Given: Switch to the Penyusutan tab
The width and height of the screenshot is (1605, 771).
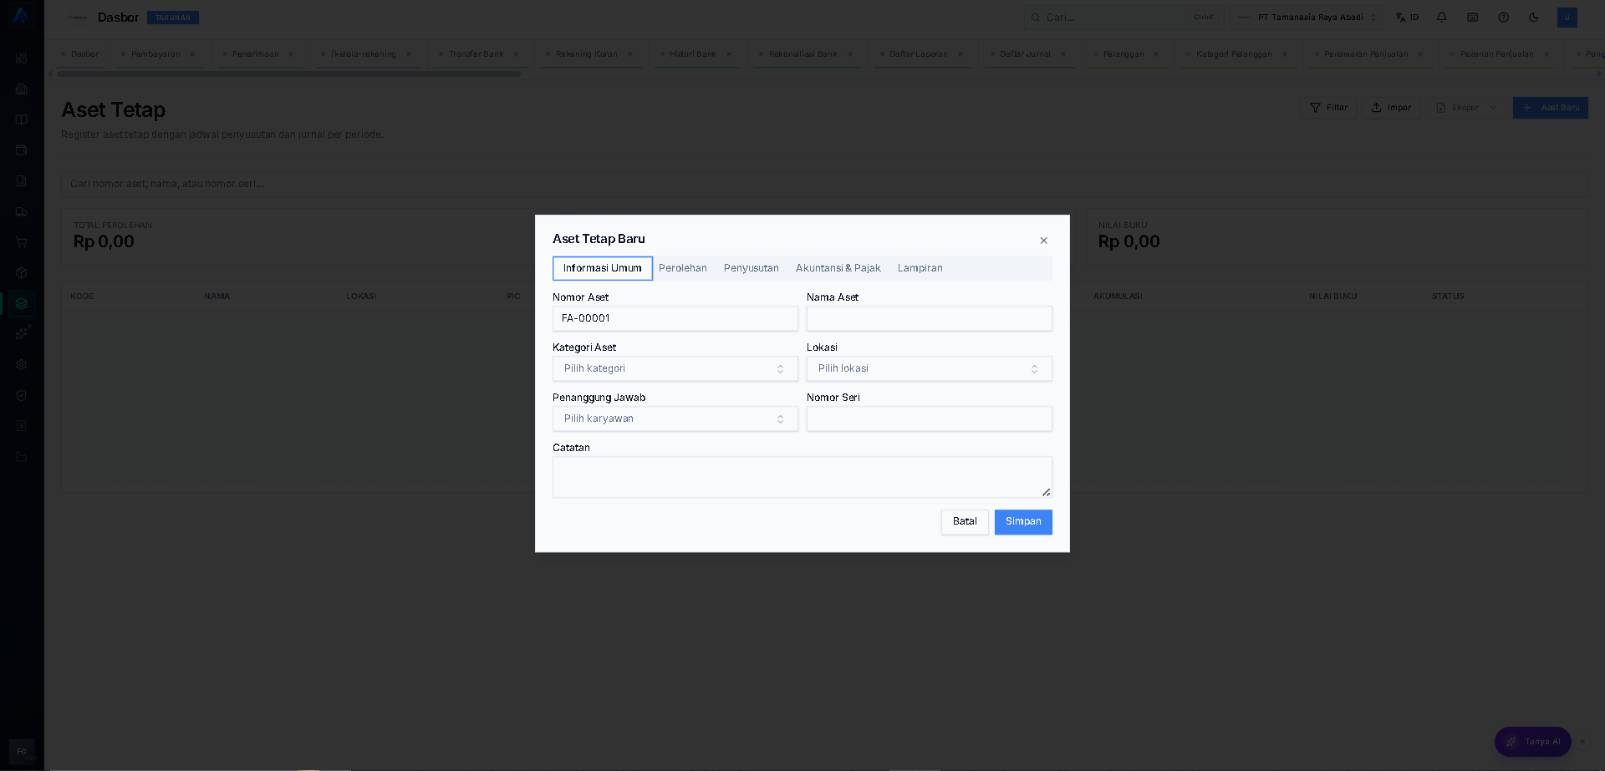Looking at the screenshot, I should coord(752,268).
